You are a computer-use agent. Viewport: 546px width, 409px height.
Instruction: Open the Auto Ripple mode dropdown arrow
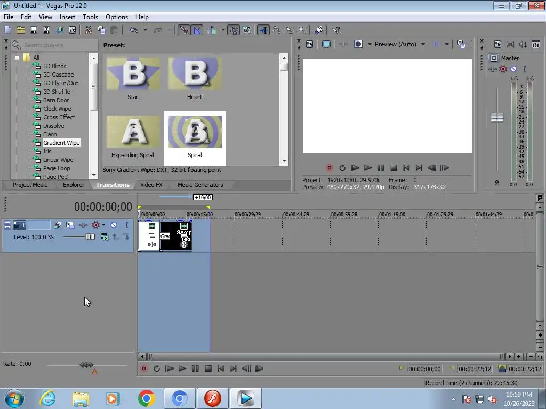tap(223, 30)
